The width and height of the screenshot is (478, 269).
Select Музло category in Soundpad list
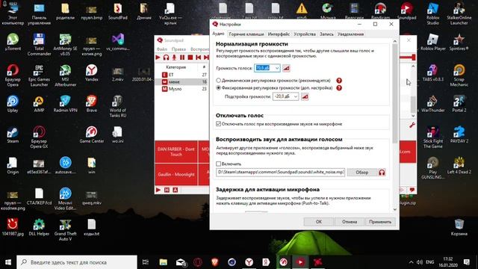(x=181, y=89)
